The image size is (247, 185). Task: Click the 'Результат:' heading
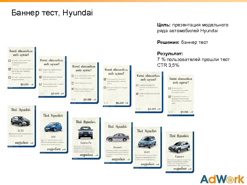[170, 54]
